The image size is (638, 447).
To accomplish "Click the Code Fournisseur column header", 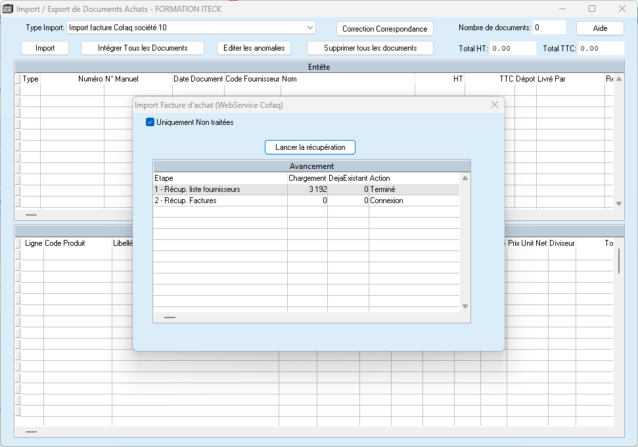I will (253, 79).
